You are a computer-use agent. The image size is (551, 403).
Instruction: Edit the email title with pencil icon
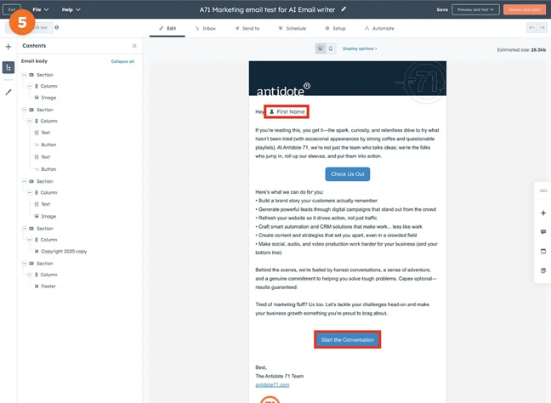pyautogui.click(x=344, y=9)
